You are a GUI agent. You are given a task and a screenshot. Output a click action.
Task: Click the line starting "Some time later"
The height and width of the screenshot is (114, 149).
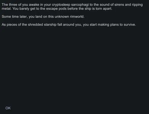coord(43,17)
